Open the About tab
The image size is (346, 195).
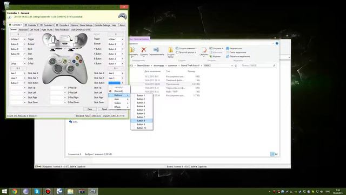click(122, 25)
